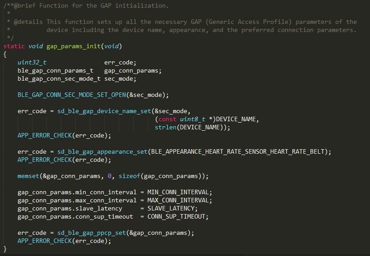This screenshot has height=256, width=370.
Task: Click the BLE_GAP_CONN_SEC_MODE_SET_OPEN macro
Action: [72, 95]
